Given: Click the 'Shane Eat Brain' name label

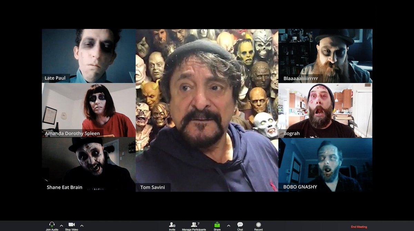Looking at the screenshot, I should 64,187.
